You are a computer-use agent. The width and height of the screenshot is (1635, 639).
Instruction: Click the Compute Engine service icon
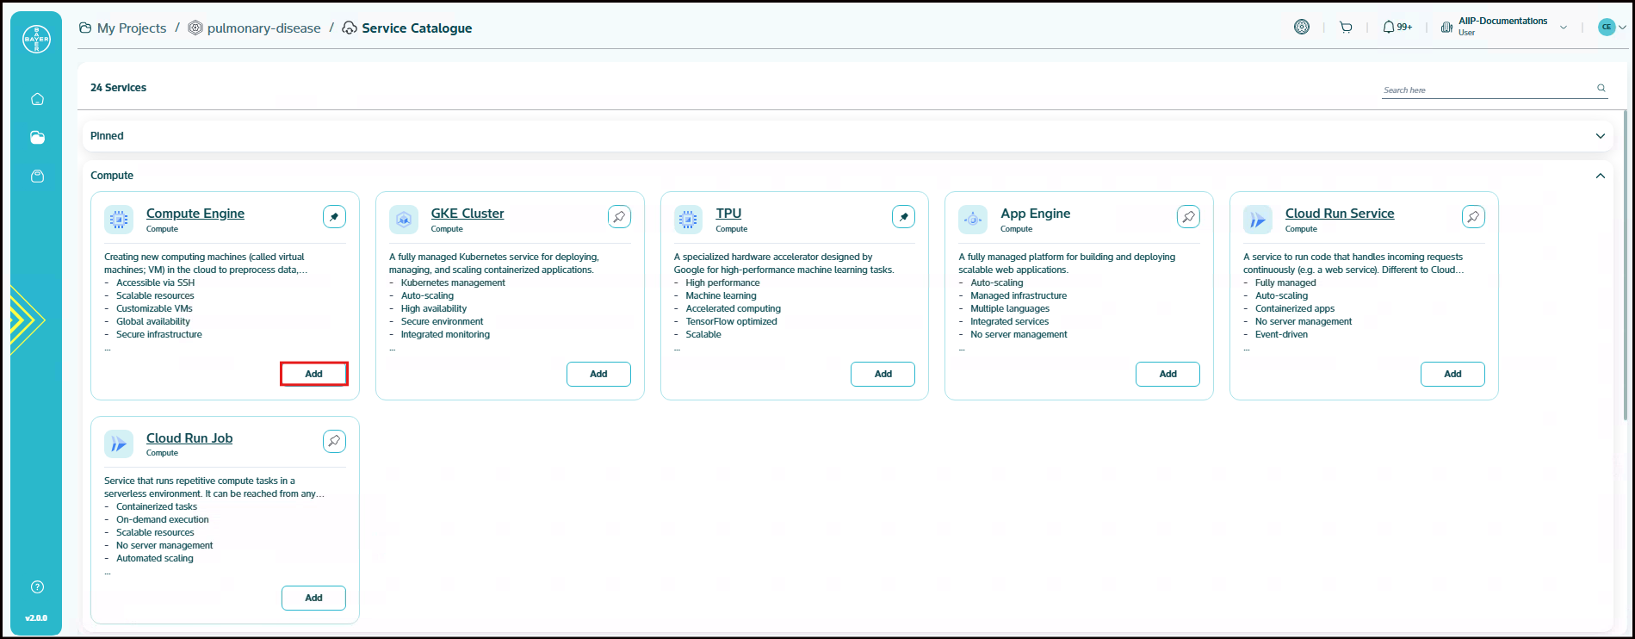(x=119, y=220)
